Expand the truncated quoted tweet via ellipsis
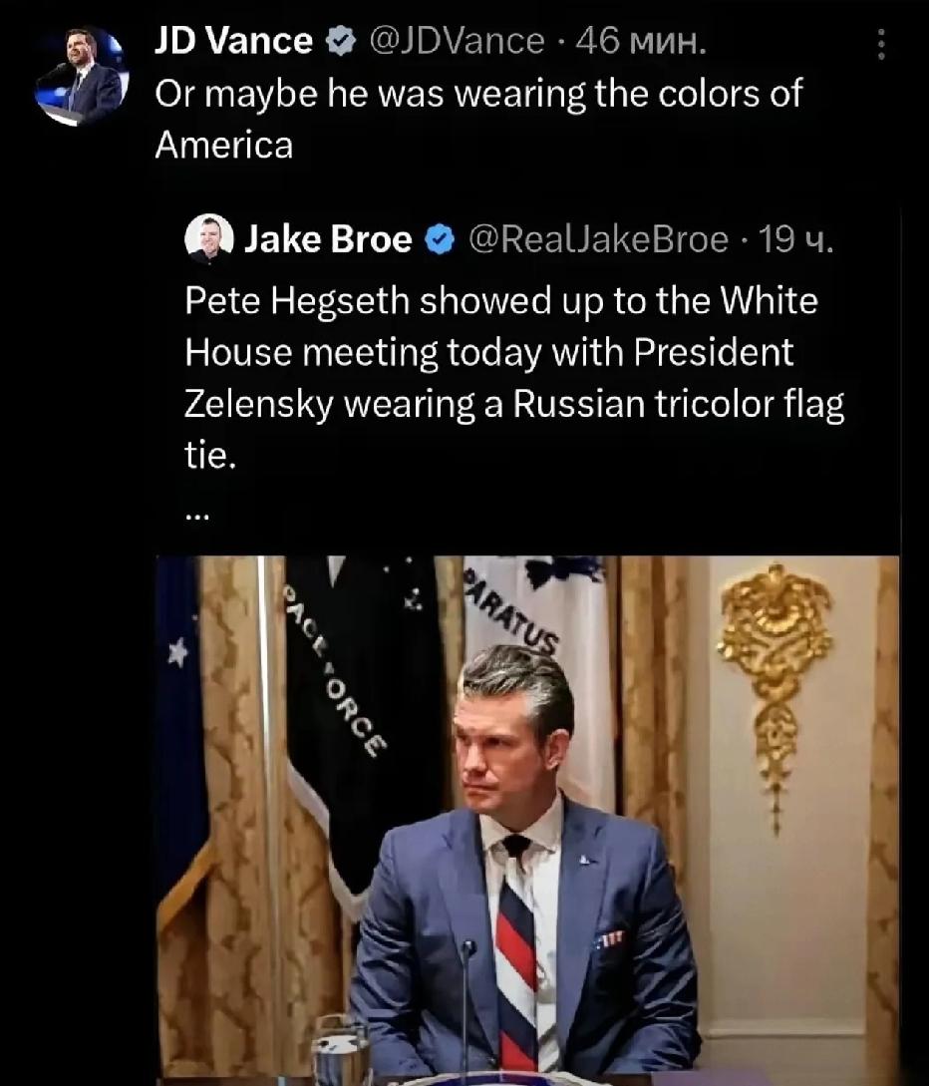The image size is (929, 1086). [196, 515]
